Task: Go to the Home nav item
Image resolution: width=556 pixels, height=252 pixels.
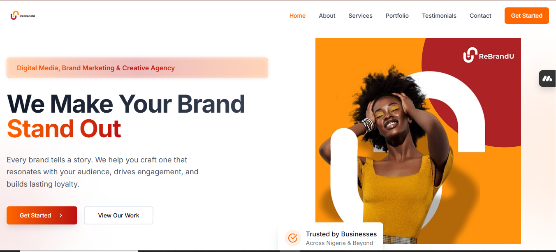Action: [297, 16]
